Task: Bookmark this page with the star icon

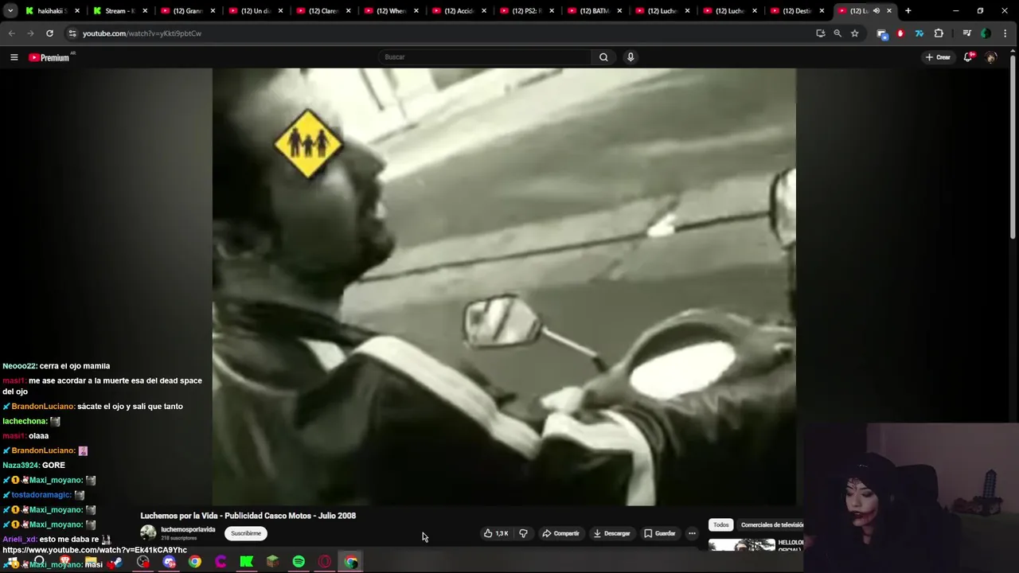Action: click(854, 33)
